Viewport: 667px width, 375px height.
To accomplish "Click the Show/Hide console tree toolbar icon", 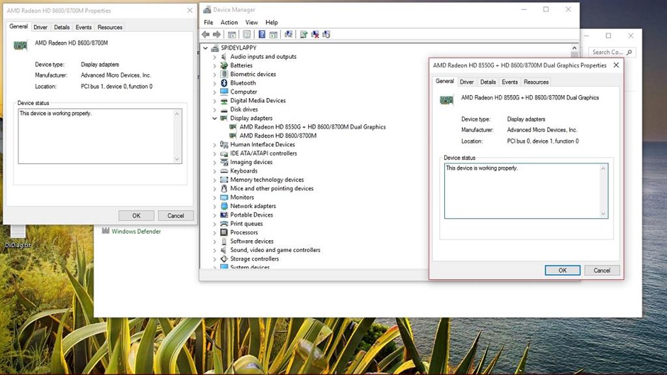I will point(232,35).
